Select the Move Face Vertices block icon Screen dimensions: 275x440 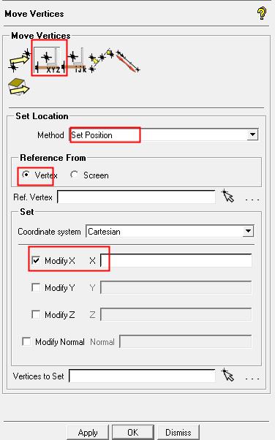(18, 87)
